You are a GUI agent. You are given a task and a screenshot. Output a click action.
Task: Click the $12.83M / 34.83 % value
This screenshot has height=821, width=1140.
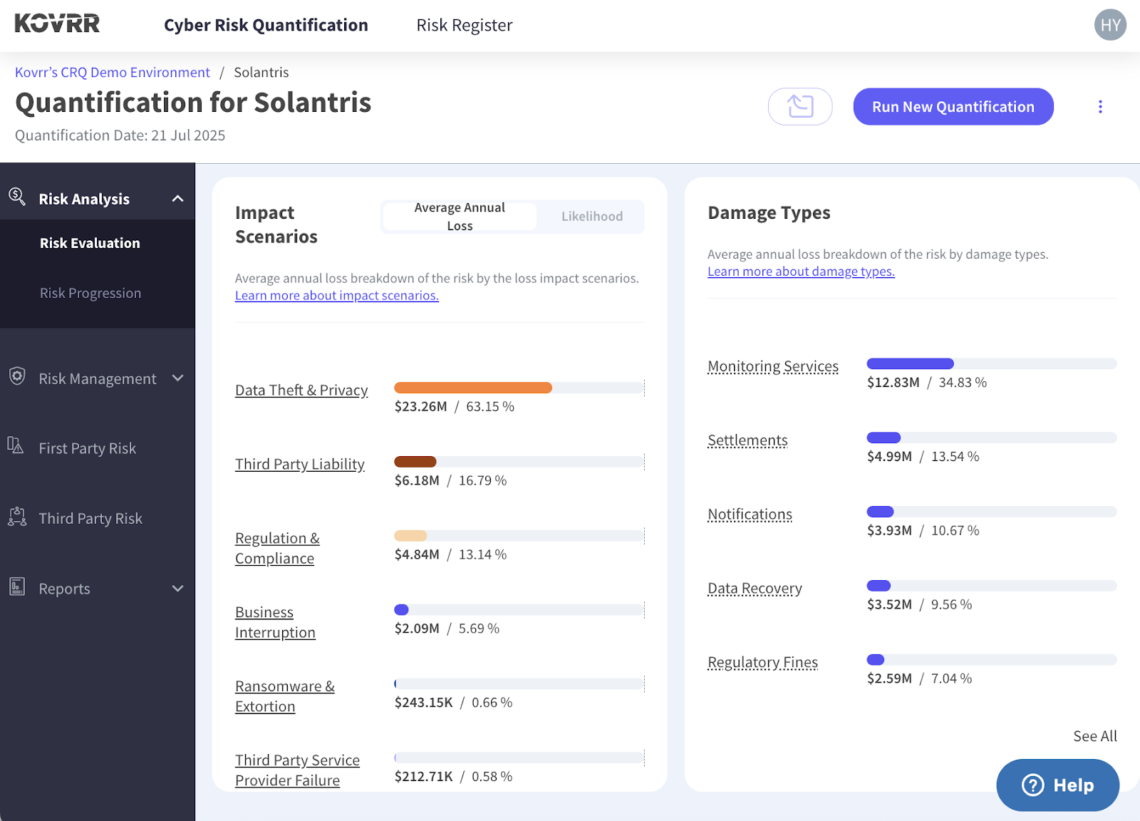point(927,382)
